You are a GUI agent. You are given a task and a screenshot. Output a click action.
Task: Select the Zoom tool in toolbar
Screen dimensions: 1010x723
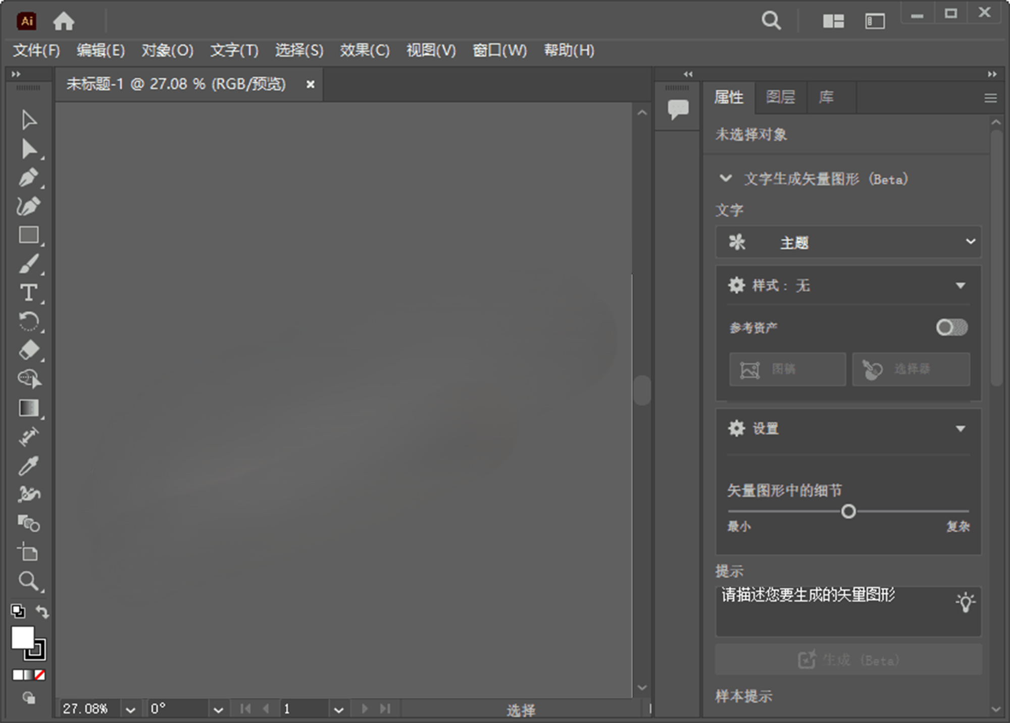click(29, 581)
